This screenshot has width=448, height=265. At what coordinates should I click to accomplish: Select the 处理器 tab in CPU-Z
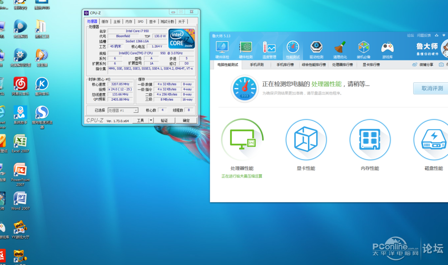pyautogui.click(x=92, y=21)
